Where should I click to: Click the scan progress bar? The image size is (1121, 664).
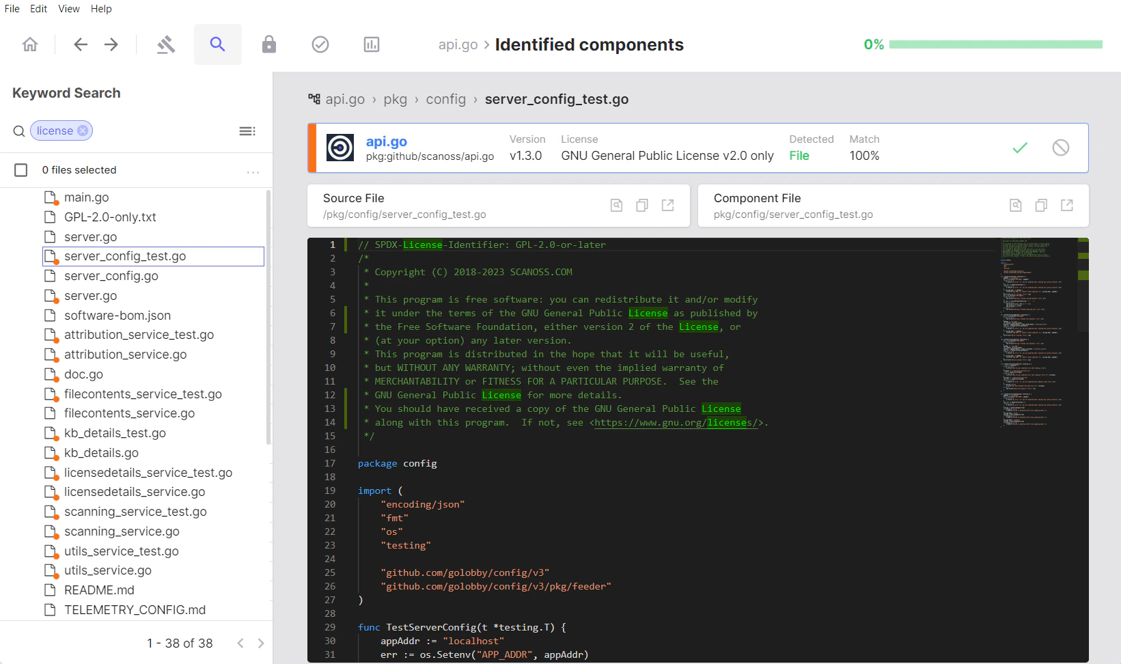(996, 44)
